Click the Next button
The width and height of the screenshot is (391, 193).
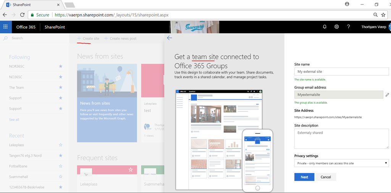coord(304,177)
